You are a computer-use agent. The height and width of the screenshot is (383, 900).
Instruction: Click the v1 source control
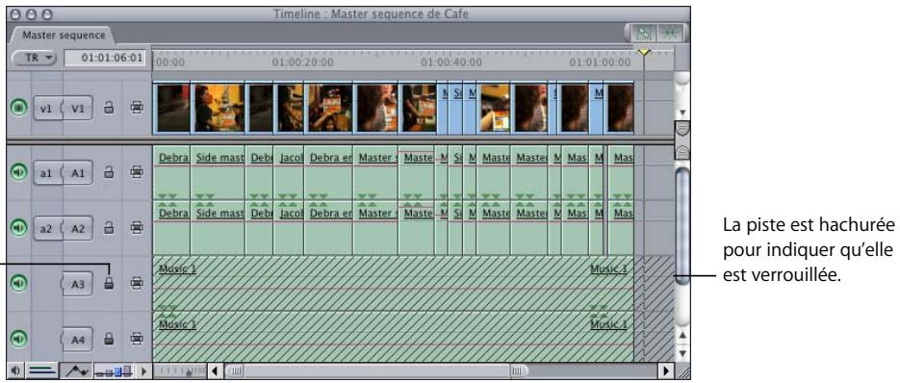click(x=47, y=108)
